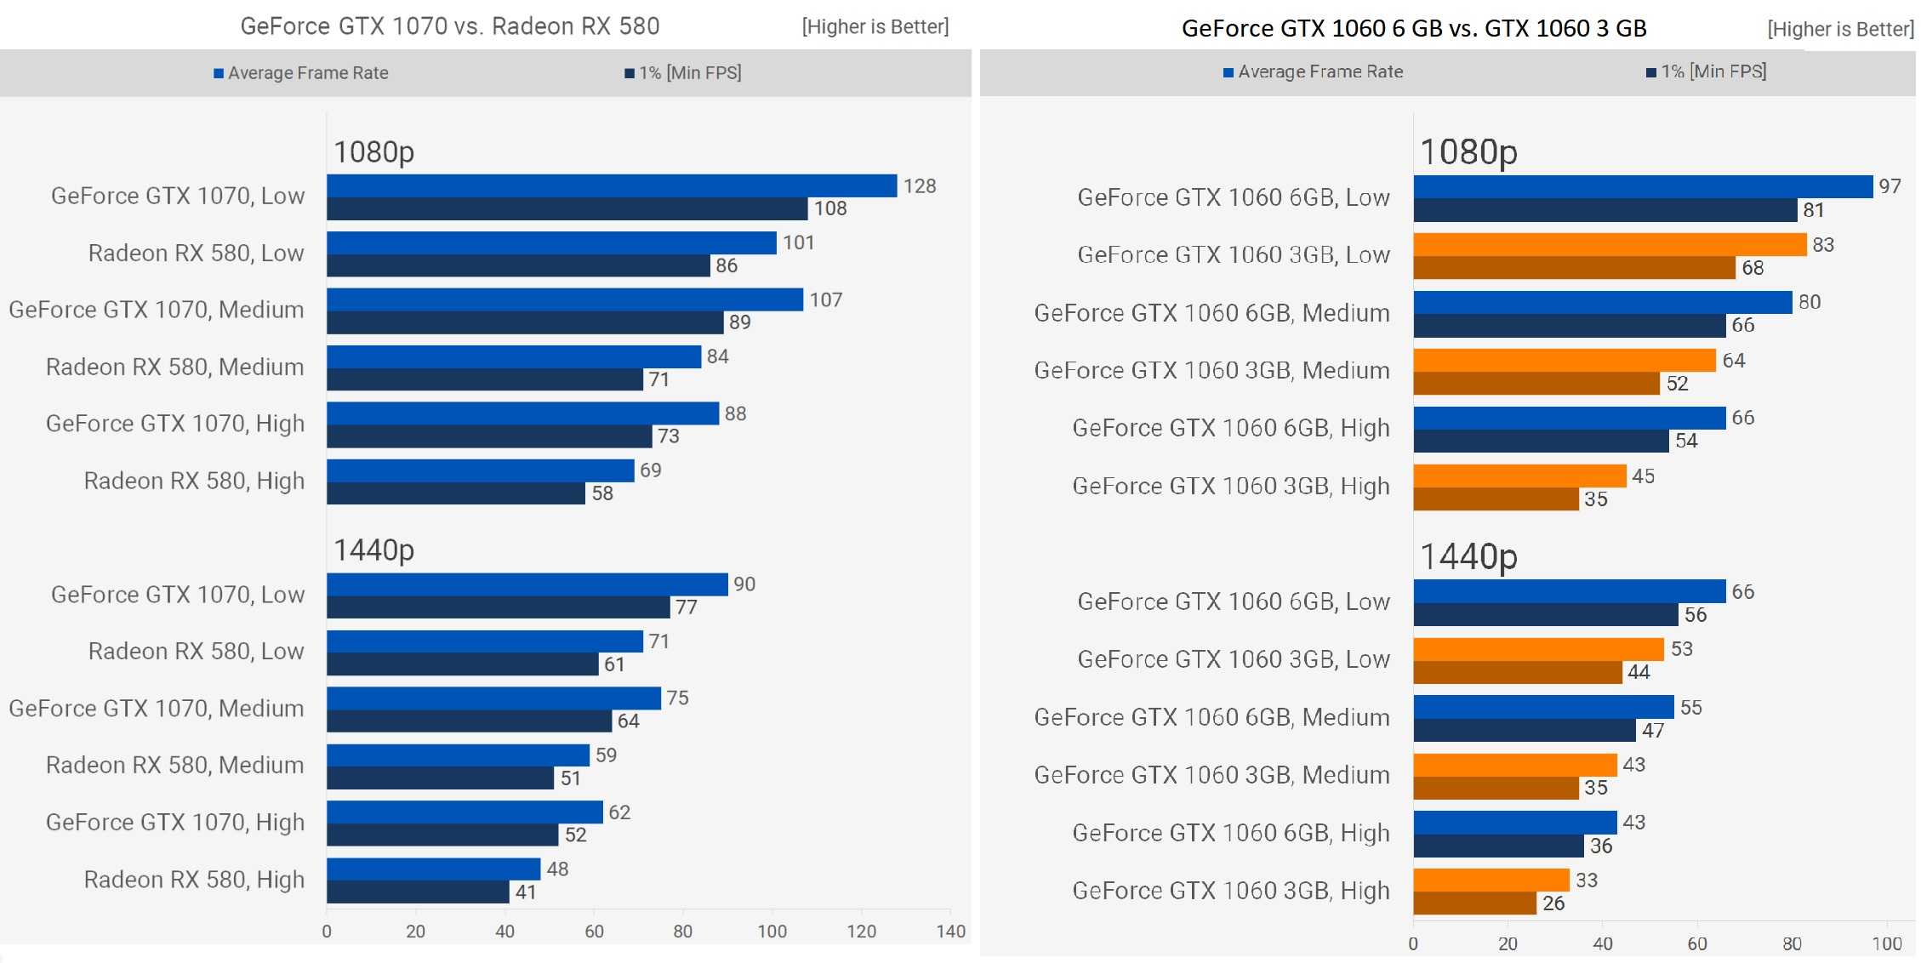Click the value label '73' in left chart
1921x963 pixels.
point(669,436)
